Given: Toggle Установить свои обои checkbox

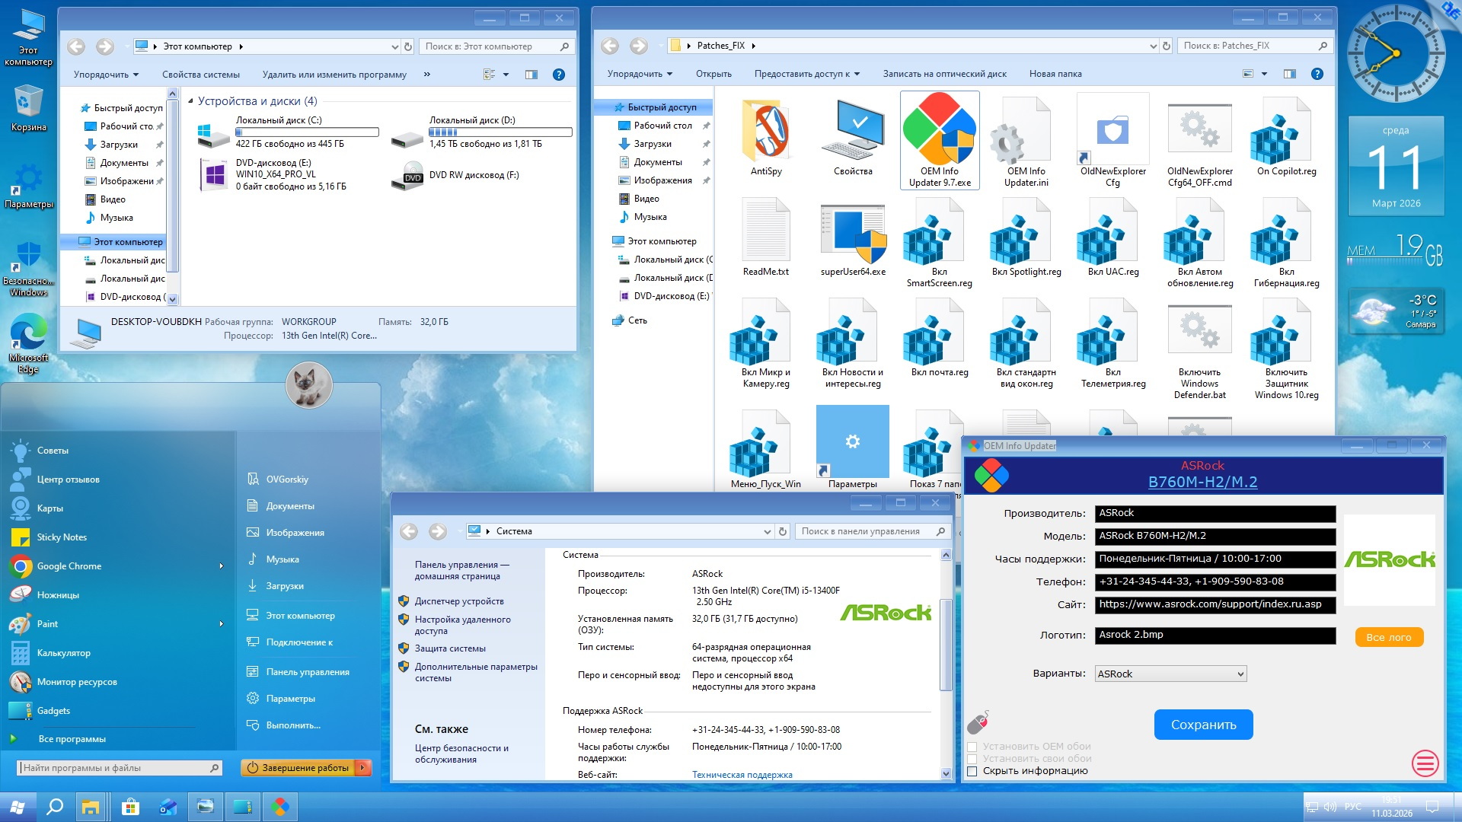Looking at the screenshot, I should pos(972,759).
